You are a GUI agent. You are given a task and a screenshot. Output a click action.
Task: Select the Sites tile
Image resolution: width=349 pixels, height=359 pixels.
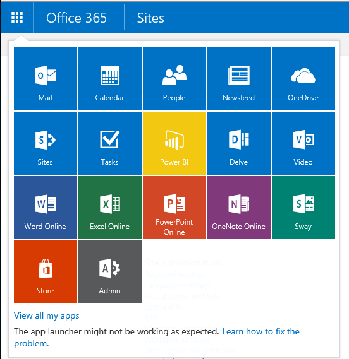click(46, 143)
